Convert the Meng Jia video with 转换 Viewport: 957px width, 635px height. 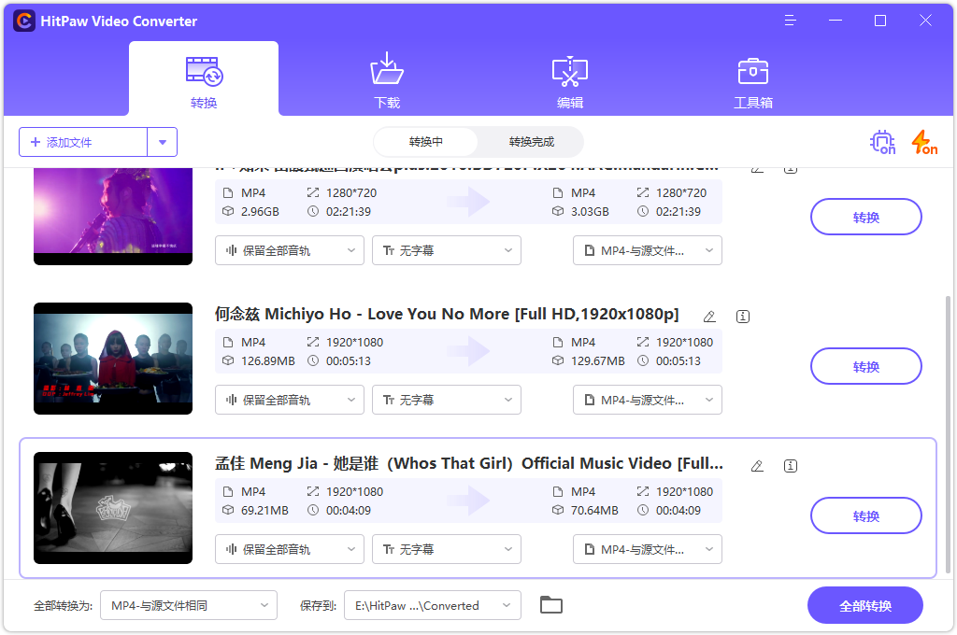pyautogui.click(x=866, y=515)
